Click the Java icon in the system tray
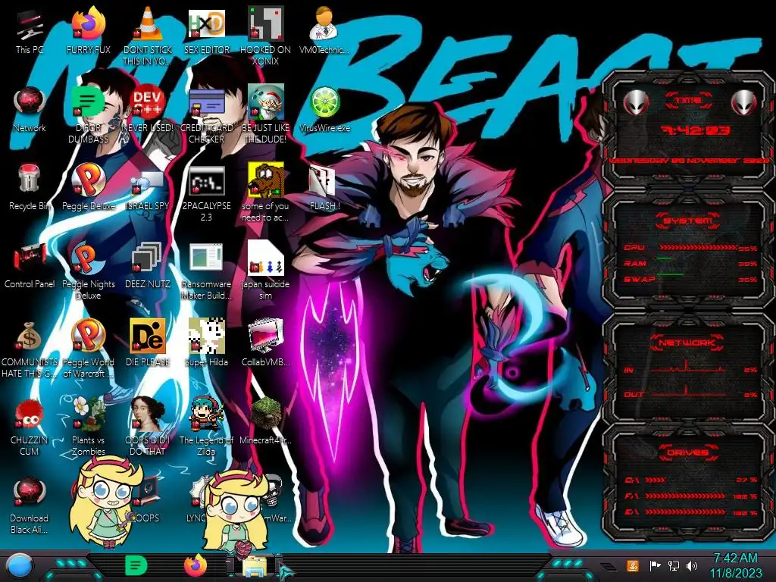 tap(633, 565)
